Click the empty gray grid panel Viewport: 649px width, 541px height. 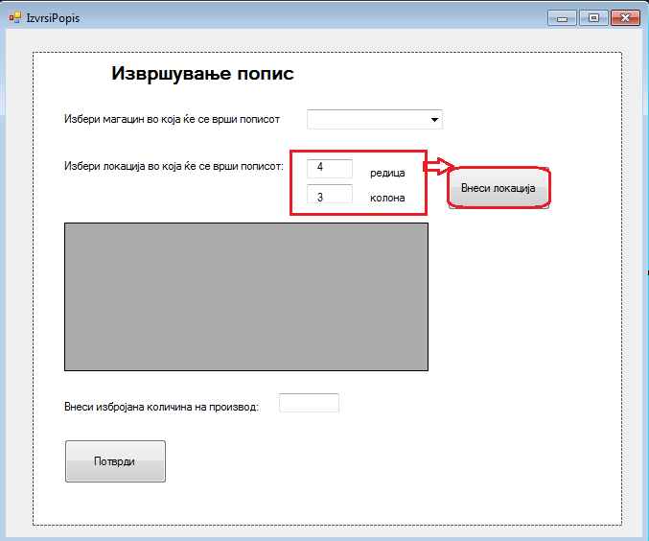click(245, 296)
